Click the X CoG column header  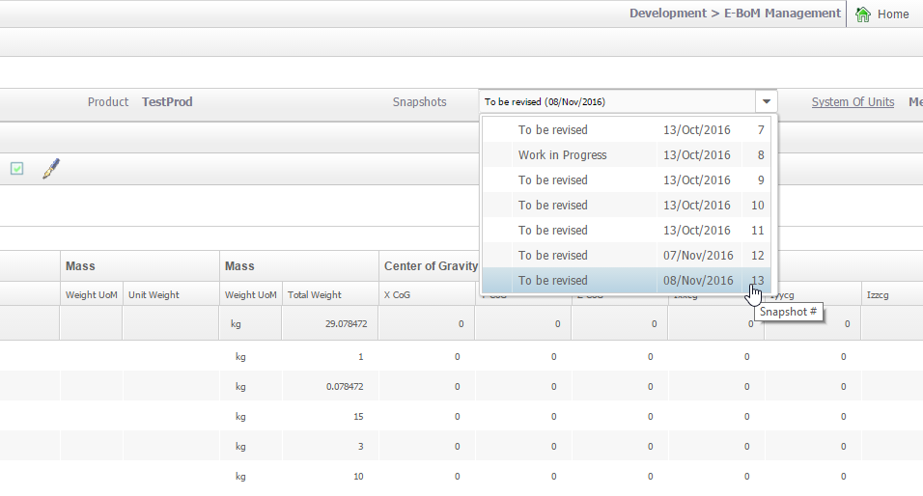[x=397, y=295]
